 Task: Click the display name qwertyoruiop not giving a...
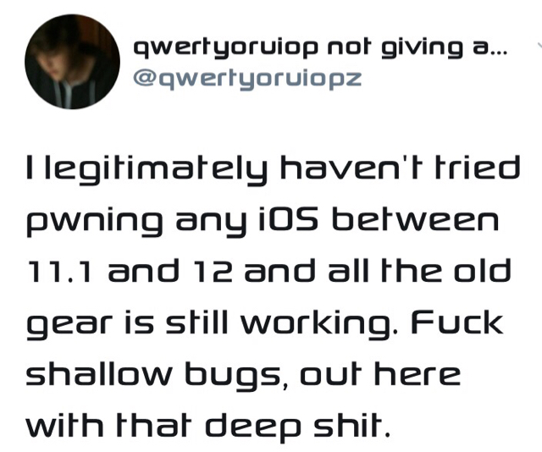(x=320, y=48)
